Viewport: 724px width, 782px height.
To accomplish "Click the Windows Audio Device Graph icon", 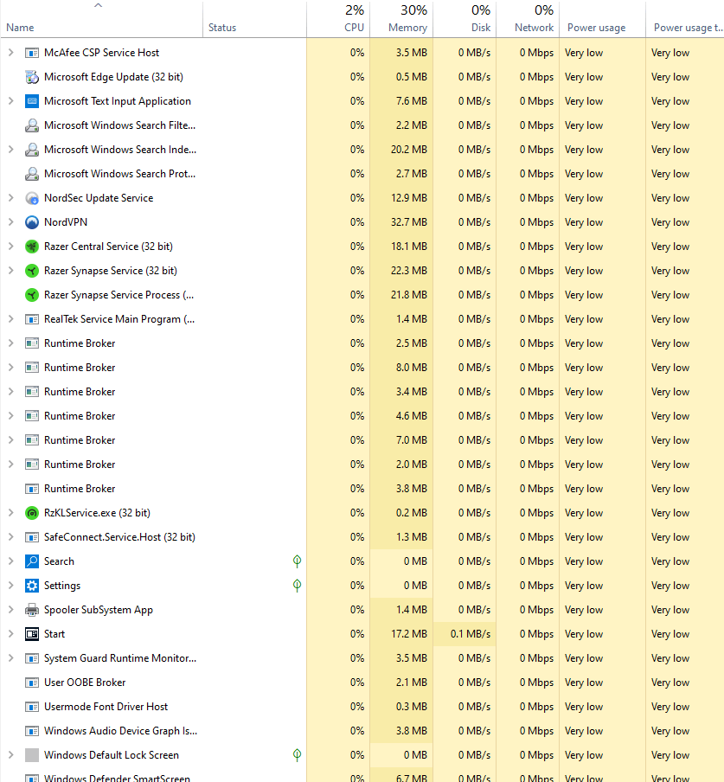I will pos(32,731).
